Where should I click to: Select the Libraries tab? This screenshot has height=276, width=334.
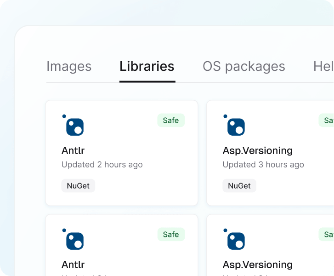[x=147, y=66]
